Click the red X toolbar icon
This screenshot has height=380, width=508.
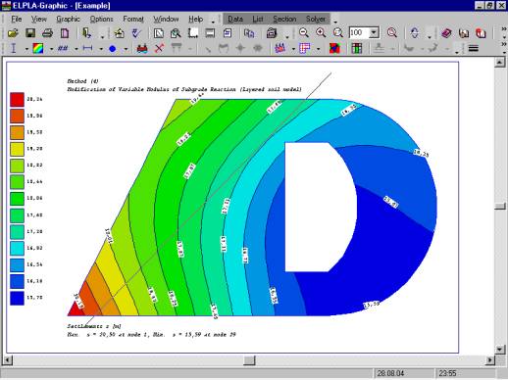pyautogui.click(x=159, y=48)
